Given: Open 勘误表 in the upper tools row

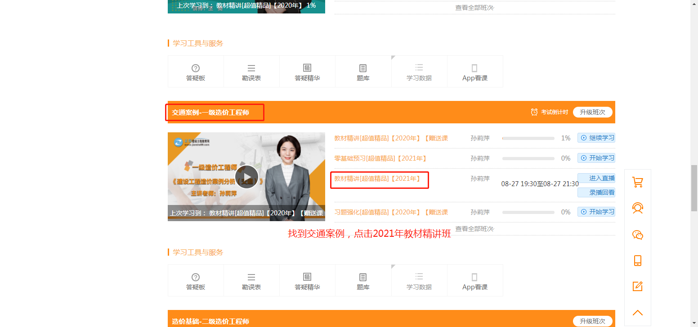Looking at the screenshot, I should coord(251,72).
